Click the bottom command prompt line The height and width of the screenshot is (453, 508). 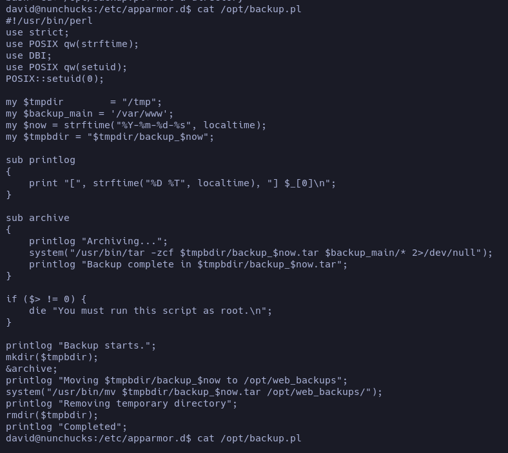[x=153, y=438]
